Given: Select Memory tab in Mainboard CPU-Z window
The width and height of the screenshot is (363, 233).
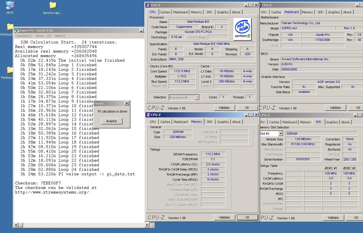Looking at the screenshot, I should pos(307,12).
